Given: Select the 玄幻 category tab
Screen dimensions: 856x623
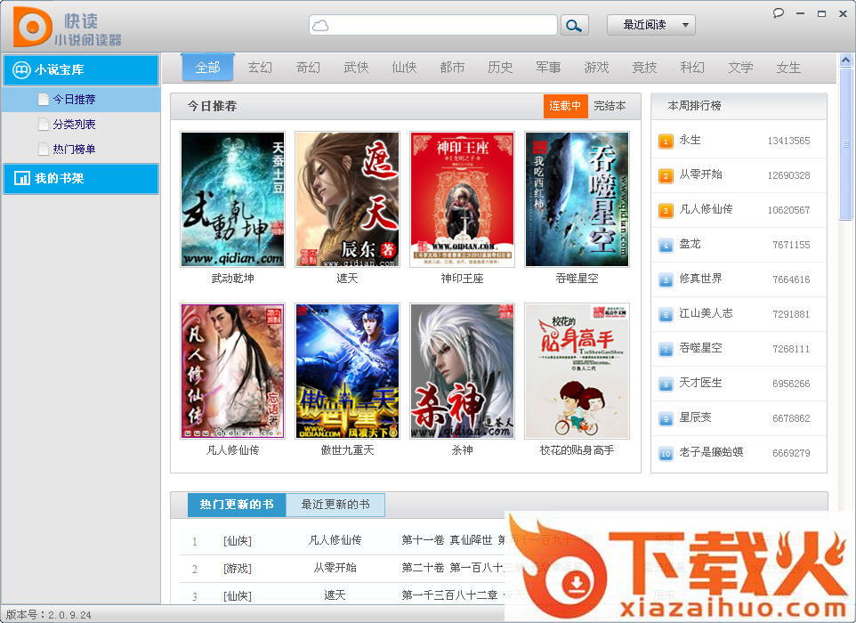Looking at the screenshot, I should pyautogui.click(x=260, y=68).
